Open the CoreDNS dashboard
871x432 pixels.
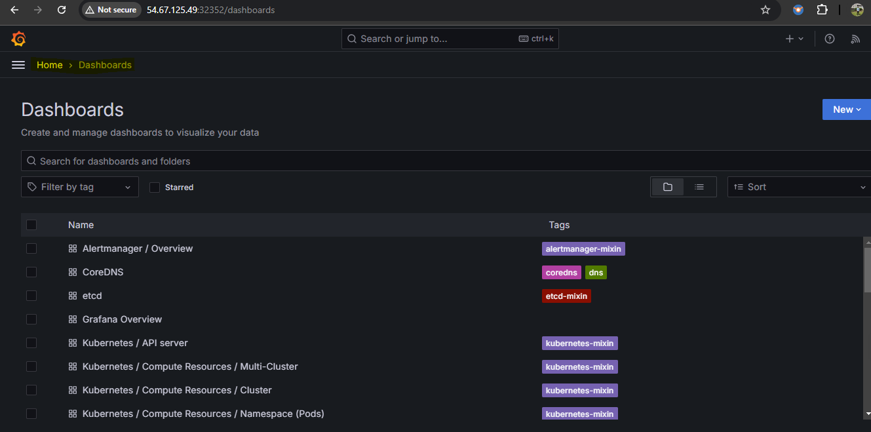[x=103, y=272]
